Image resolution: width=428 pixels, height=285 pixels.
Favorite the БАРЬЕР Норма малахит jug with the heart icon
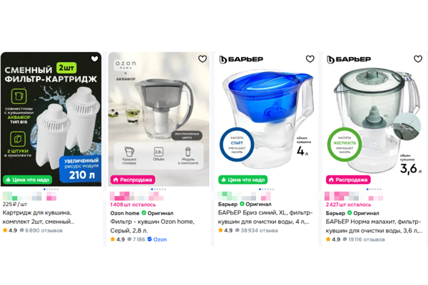[418, 58]
